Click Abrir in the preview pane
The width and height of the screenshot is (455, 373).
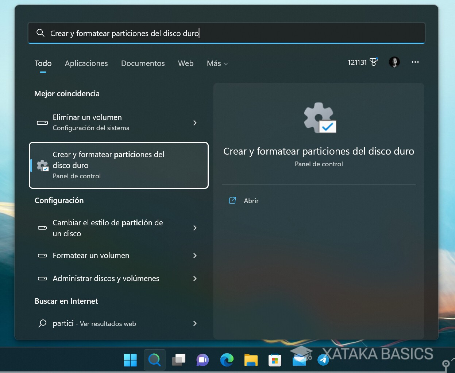point(251,201)
